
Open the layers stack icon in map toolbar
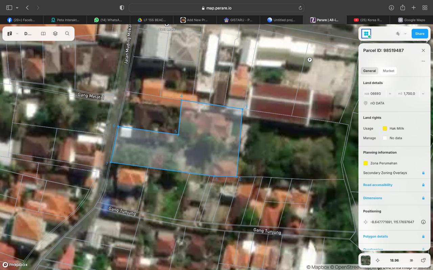(55, 34)
